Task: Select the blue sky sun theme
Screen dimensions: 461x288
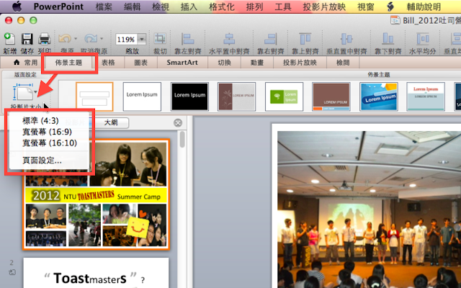Action: point(379,96)
